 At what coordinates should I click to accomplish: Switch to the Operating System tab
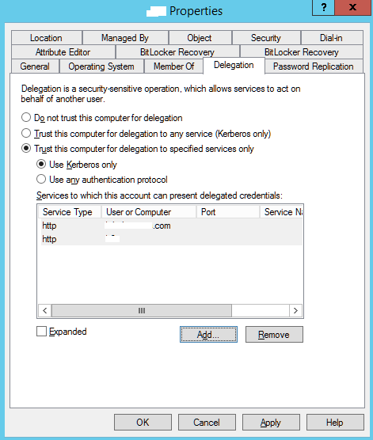pyautogui.click(x=101, y=66)
